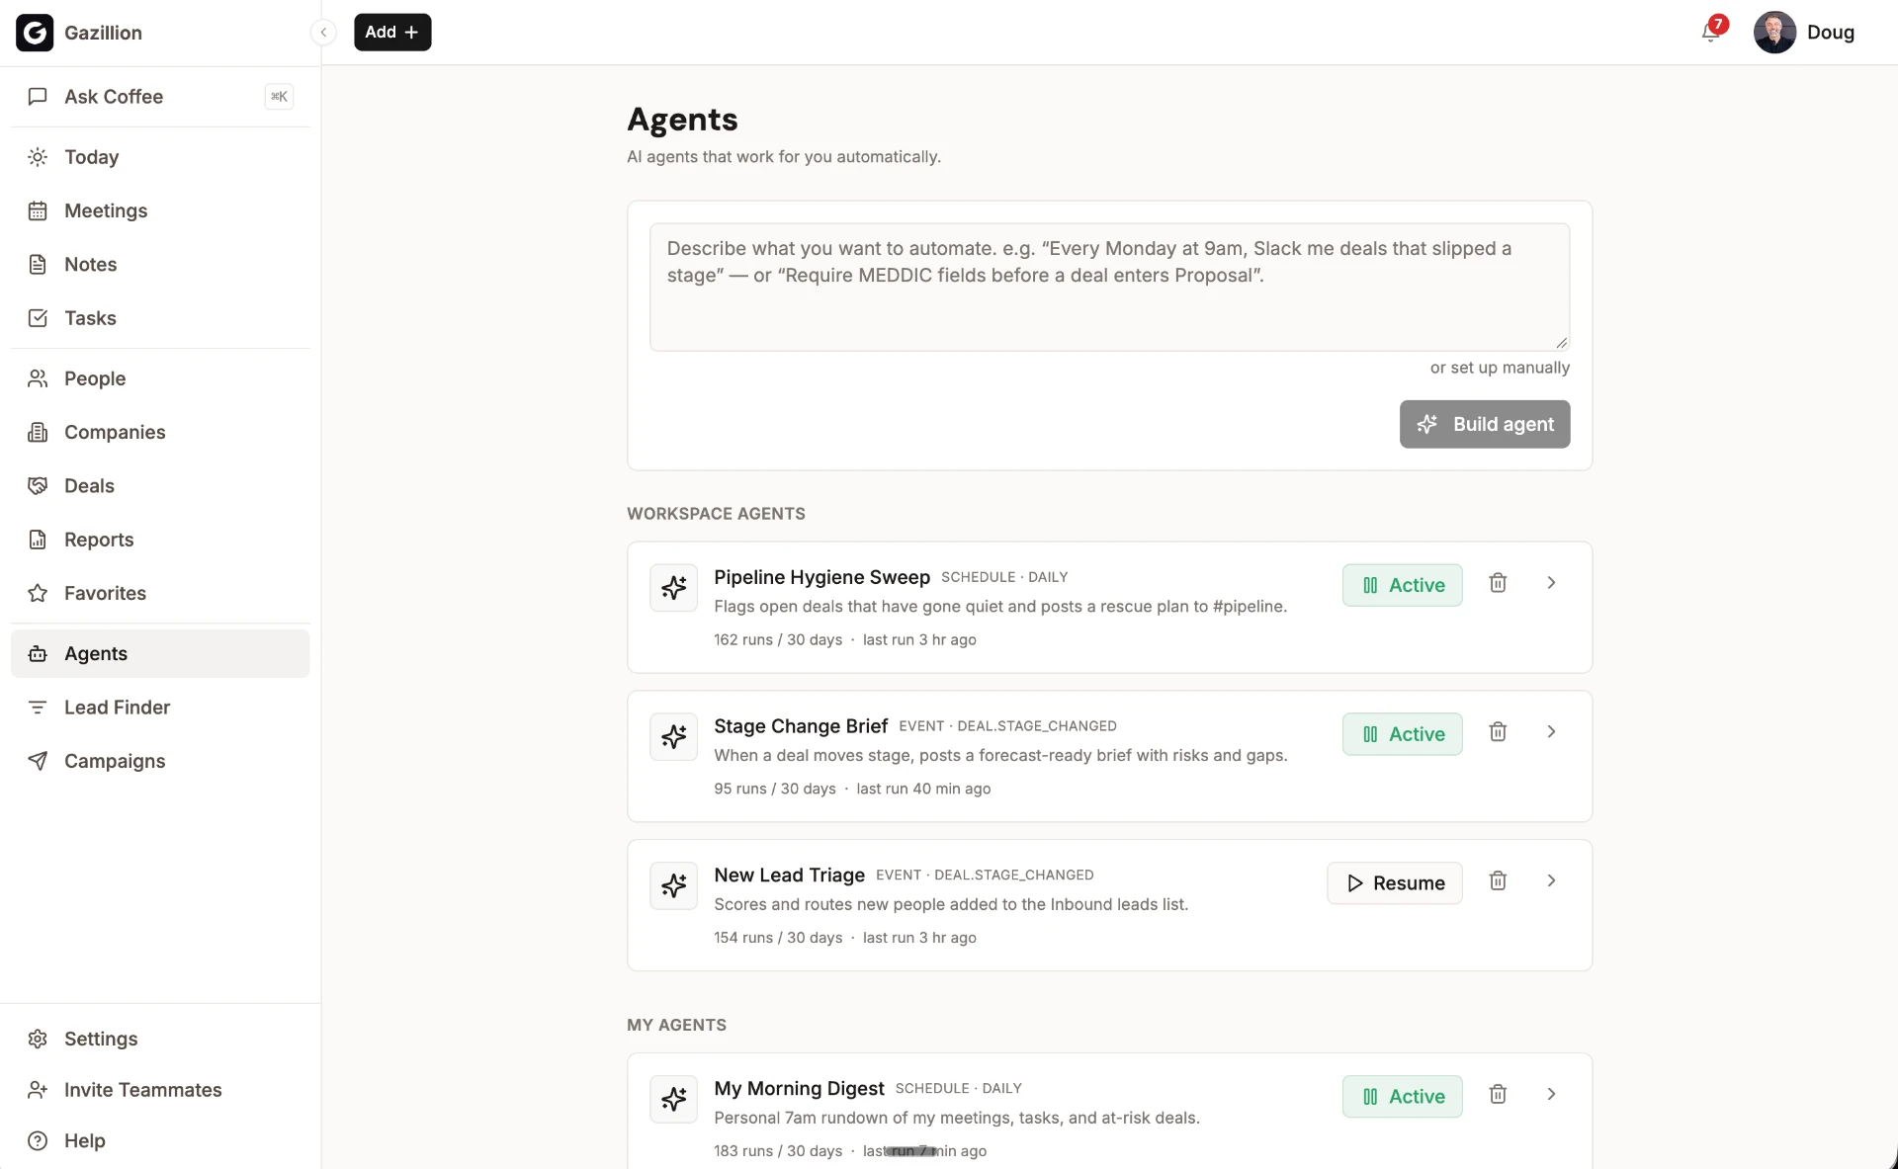Pause the active Pipeline Hygiene Sweep agent
The height and width of the screenshot is (1169, 1898).
tap(1402, 585)
